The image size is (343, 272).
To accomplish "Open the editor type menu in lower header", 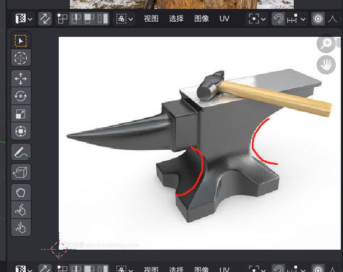I will tap(24, 269).
